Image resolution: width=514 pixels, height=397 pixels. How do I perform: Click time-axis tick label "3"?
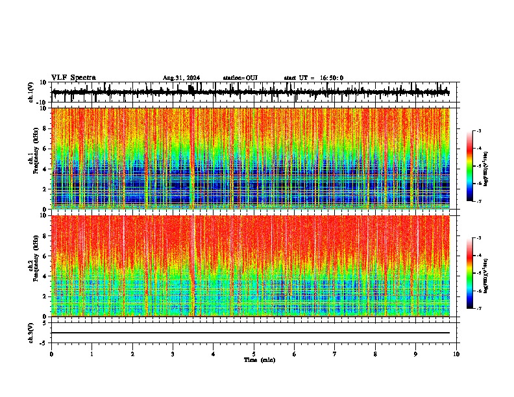[x=173, y=354]
